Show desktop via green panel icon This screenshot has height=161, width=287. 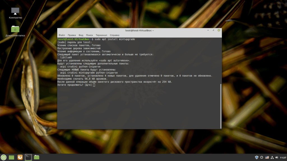pos(11,157)
